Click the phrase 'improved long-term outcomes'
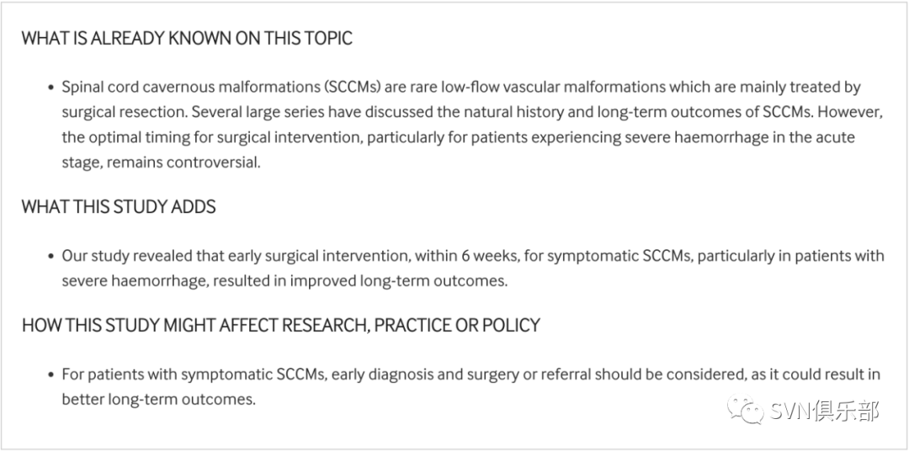This screenshot has height=451, width=909. [398, 281]
